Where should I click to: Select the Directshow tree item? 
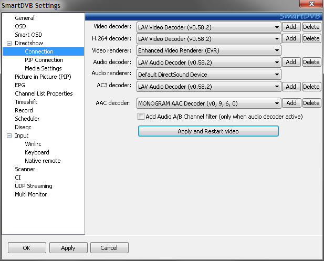click(29, 43)
